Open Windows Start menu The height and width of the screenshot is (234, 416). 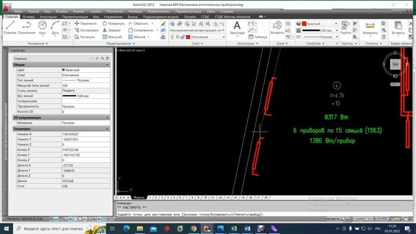6,228
